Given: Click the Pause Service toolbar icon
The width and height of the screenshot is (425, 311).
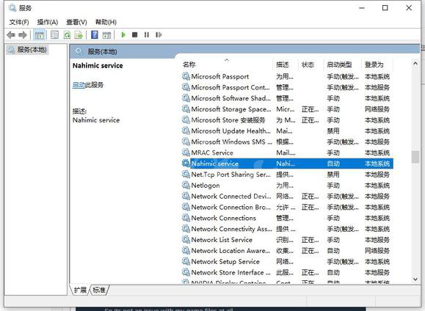Looking at the screenshot, I should coord(146,34).
